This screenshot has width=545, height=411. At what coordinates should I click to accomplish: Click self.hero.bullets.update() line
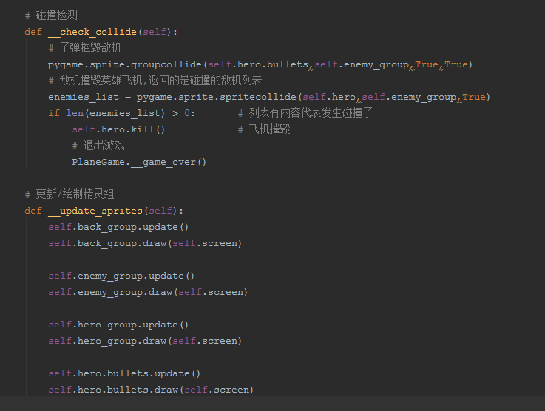(x=124, y=373)
